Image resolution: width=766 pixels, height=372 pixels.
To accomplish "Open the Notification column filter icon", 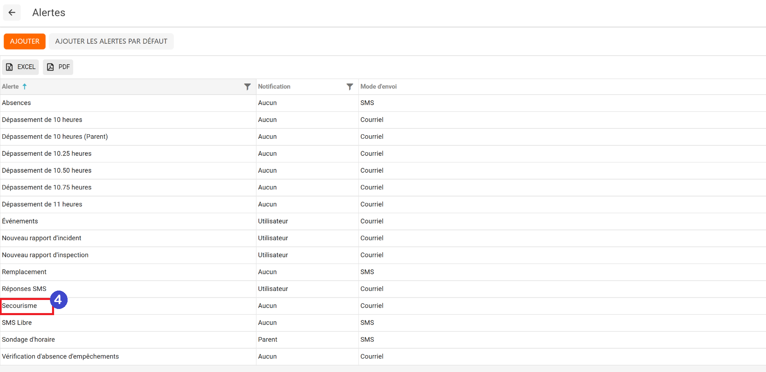I will coord(349,87).
